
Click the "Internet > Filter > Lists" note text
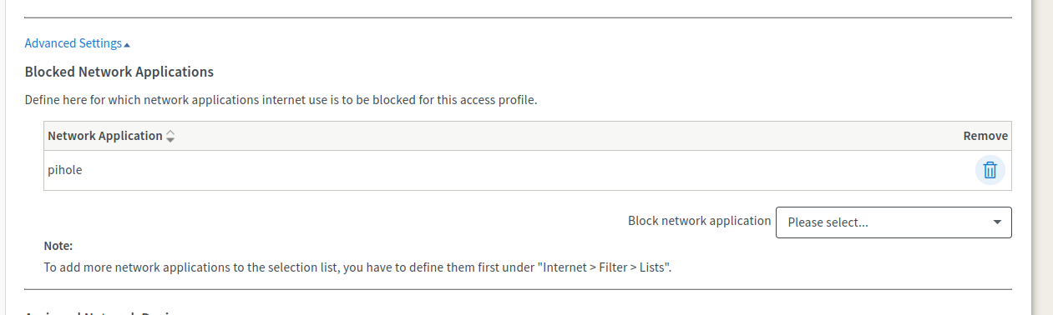(606, 268)
